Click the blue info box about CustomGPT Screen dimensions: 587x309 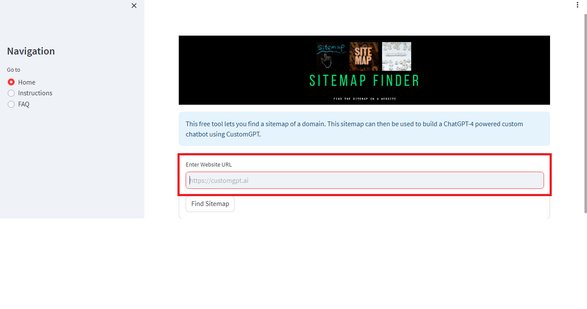pyautogui.click(x=364, y=129)
